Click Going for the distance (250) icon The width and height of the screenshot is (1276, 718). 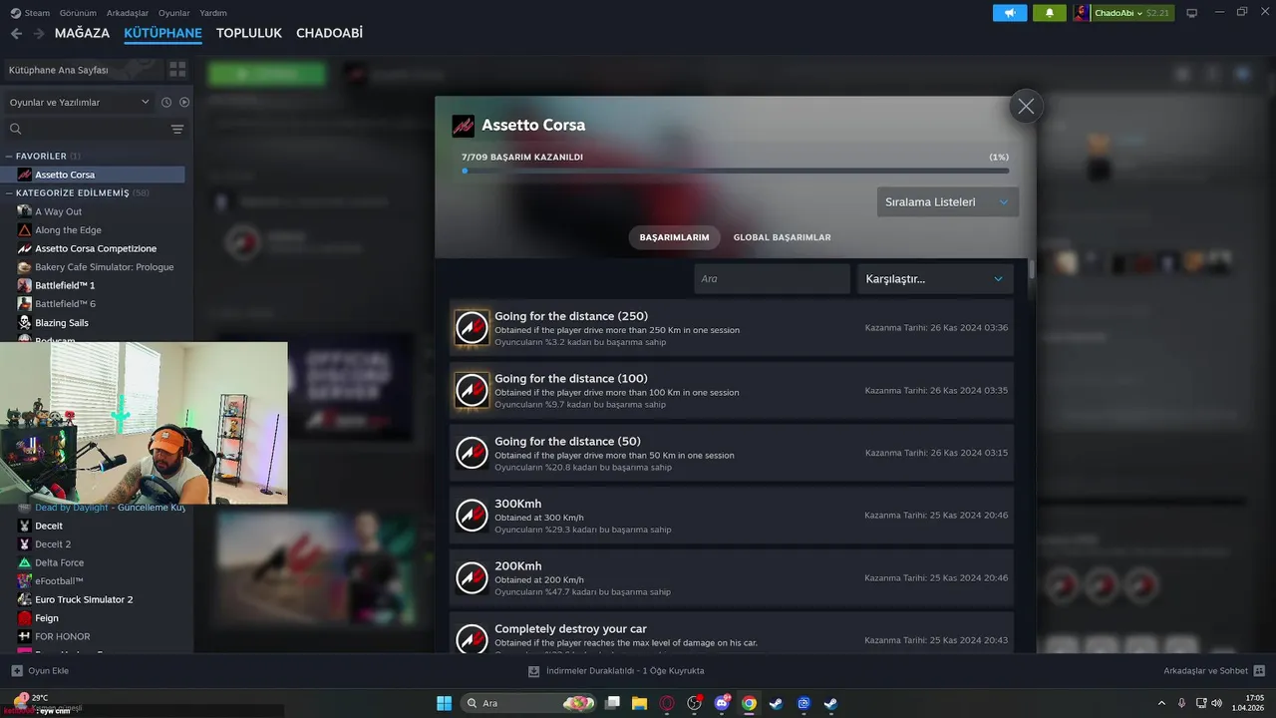472,328
